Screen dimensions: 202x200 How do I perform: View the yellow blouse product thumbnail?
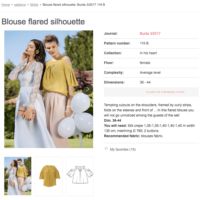pos(49,176)
